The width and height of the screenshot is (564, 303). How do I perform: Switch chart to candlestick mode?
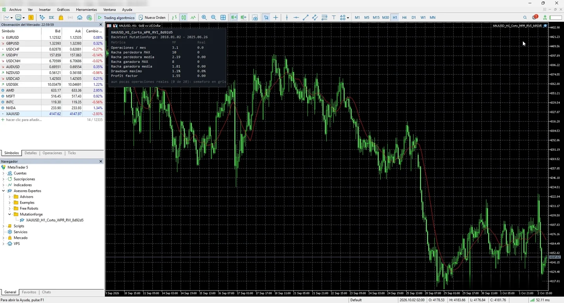click(184, 18)
